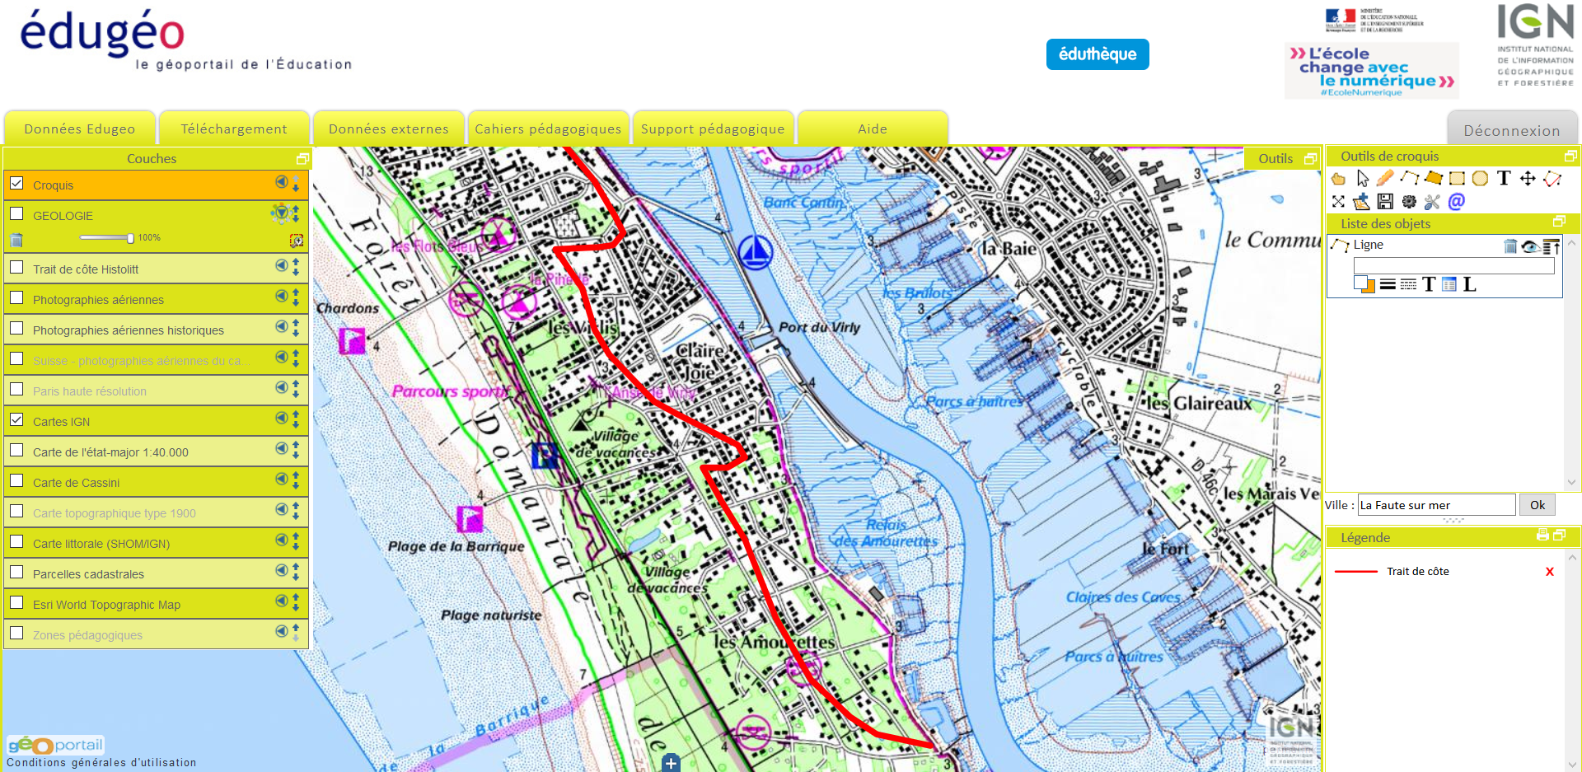Expand the Outils panel on the map
Screen dimensions: 1582x772
pos(1310,159)
